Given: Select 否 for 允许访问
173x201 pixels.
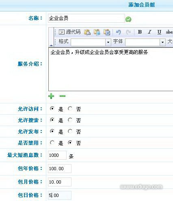Looking at the screenshot, I should tap(70, 109).
